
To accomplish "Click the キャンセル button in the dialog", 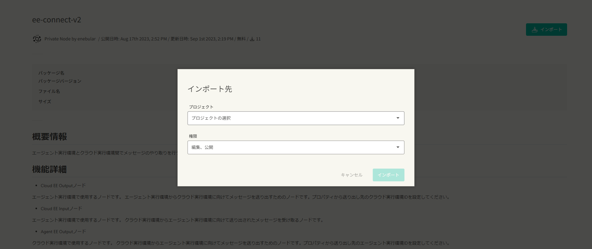I will tap(351, 175).
